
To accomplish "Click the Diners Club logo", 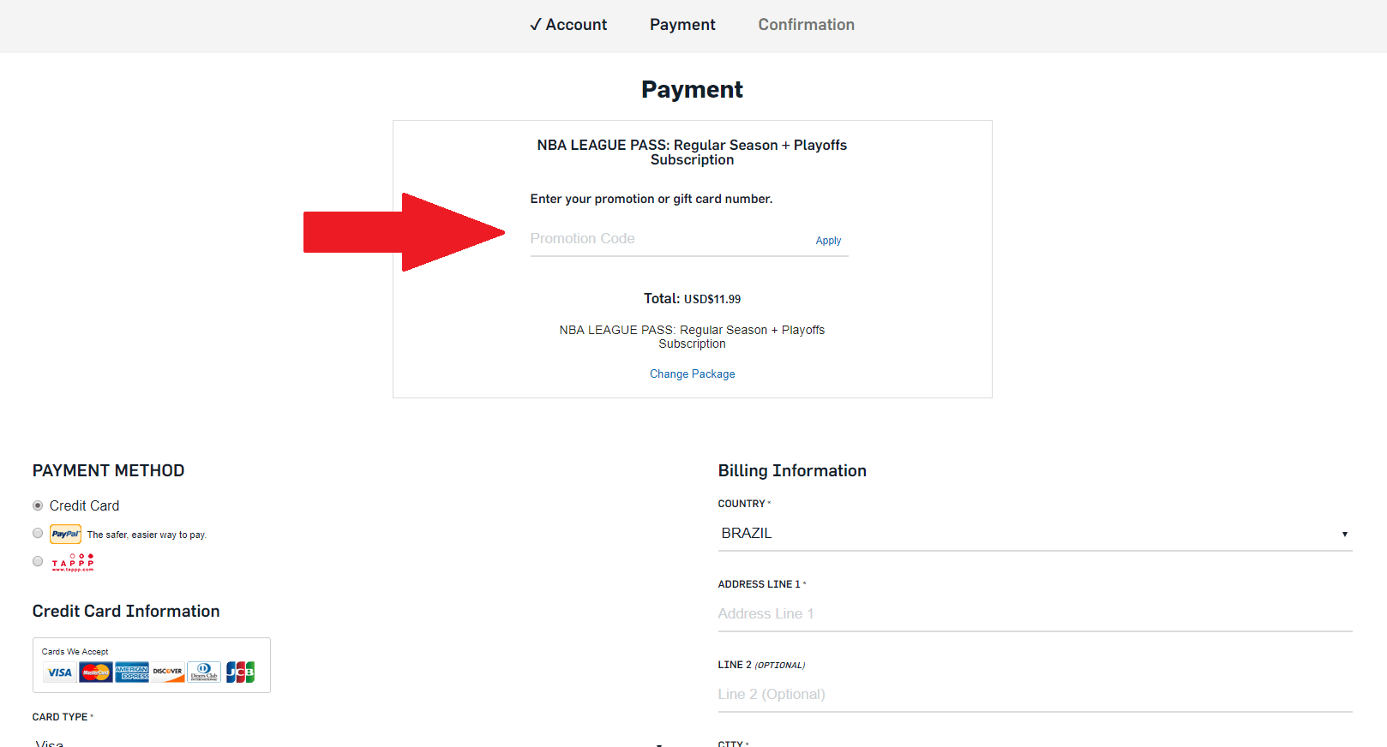I will [x=204, y=672].
